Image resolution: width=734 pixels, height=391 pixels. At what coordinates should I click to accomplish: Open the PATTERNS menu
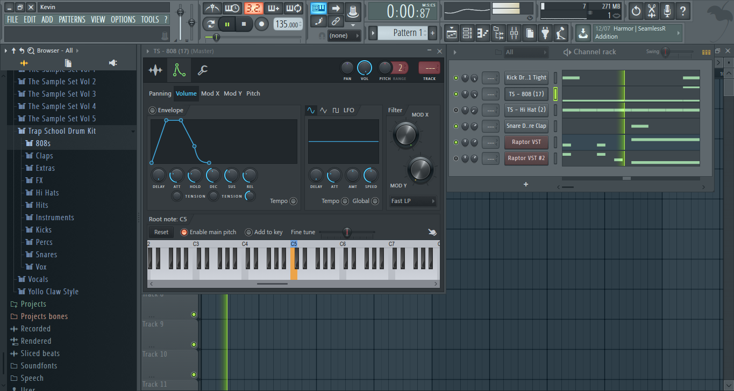click(72, 19)
